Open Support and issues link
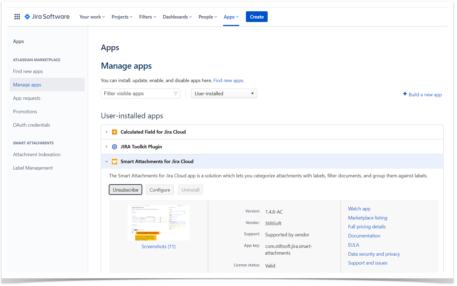 (367, 263)
